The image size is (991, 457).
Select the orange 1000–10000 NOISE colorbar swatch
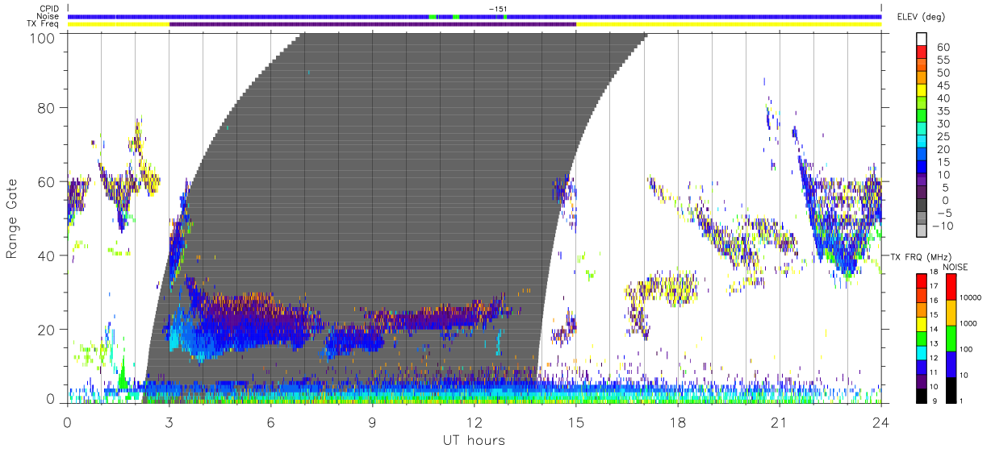pos(951,312)
